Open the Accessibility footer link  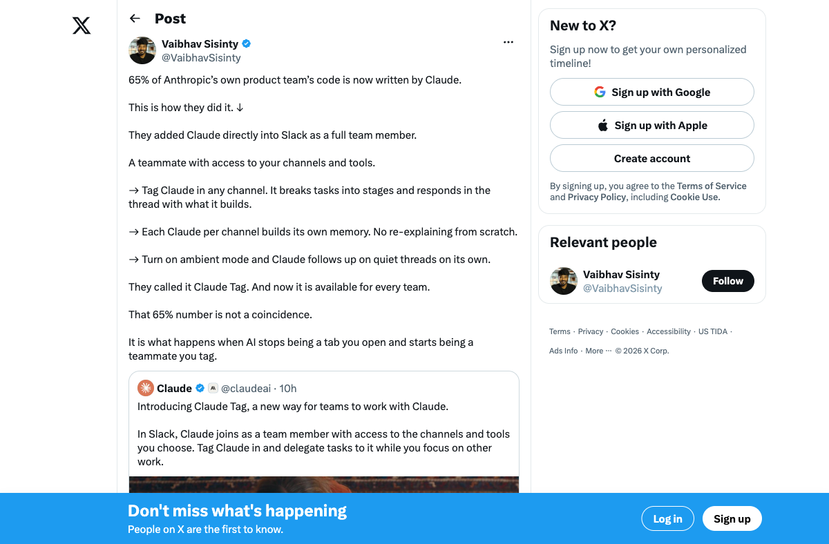coord(669,331)
